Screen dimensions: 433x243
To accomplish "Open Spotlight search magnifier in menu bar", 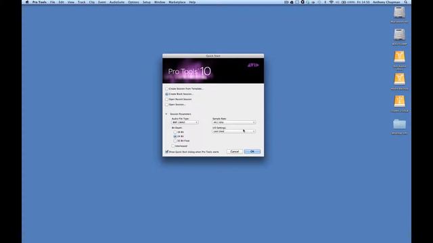I will pyautogui.click(x=406, y=2).
